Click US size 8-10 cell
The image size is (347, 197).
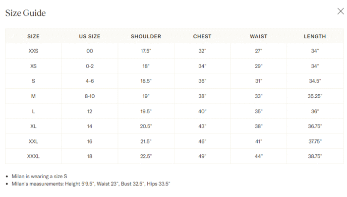[x=90, y=96]
